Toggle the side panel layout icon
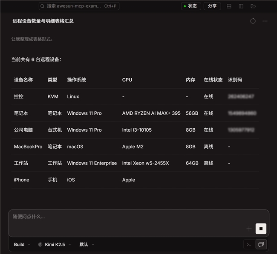 coord(241,6)
